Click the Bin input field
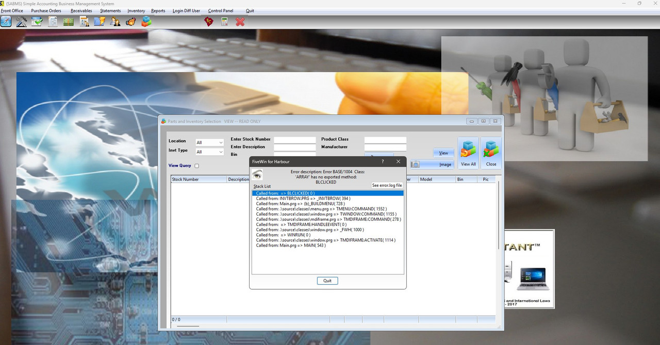This screenshot has width=660, height=345. [x=295, y=154]
